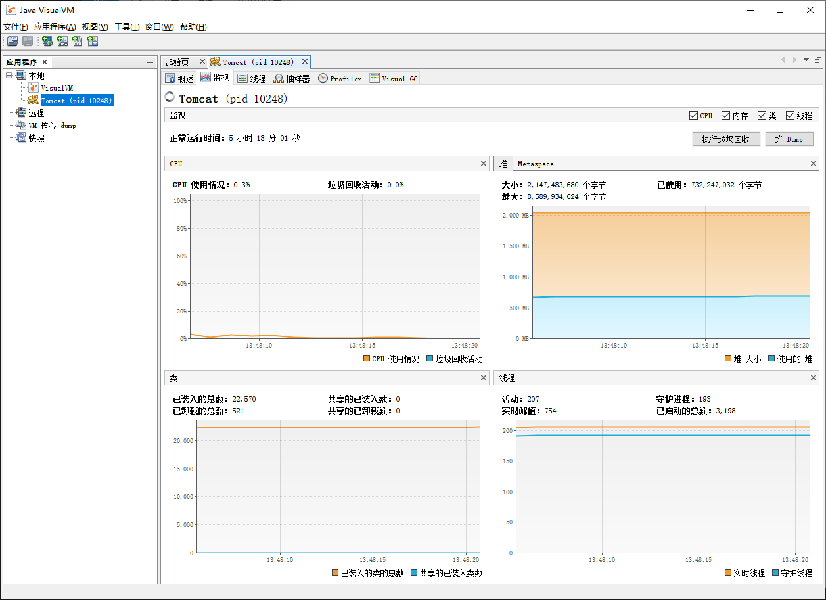The width and height of the screenshot is (826, 600).
Task: Select the Tomcat (pid 10248) tree node
Action: point(77,101)
